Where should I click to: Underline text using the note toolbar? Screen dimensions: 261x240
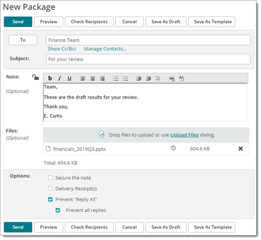pyautogui.click(x=69, y=78)
